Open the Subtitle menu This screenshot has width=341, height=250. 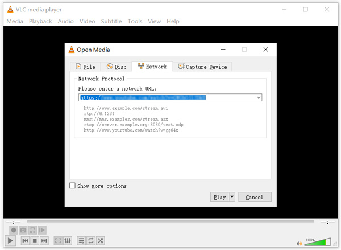[111, 21]
